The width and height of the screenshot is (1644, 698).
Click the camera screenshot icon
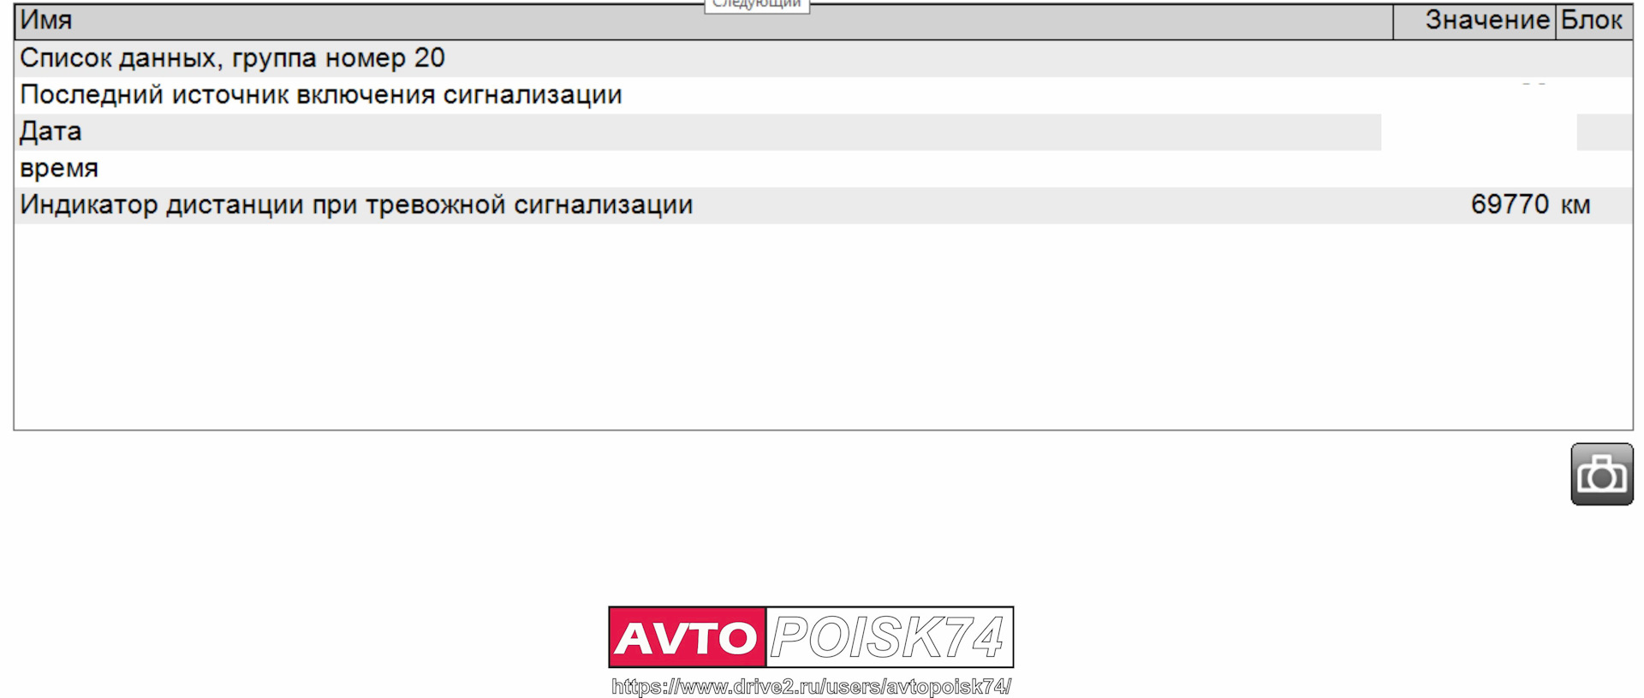pos(1602,474)
